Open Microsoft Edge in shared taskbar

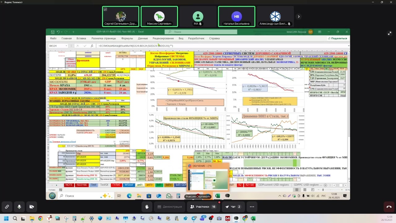129,196
